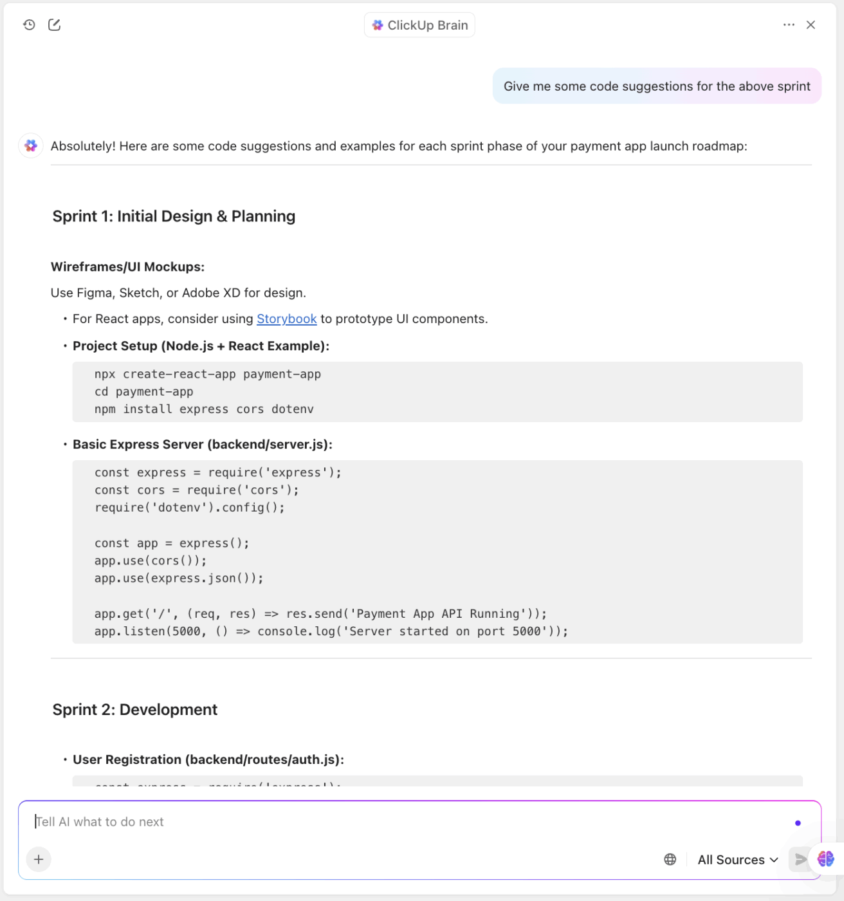Click the Sprint 2: Development heading
The width and height of the screenshot is (844, 901).
(x=135, y=710)
